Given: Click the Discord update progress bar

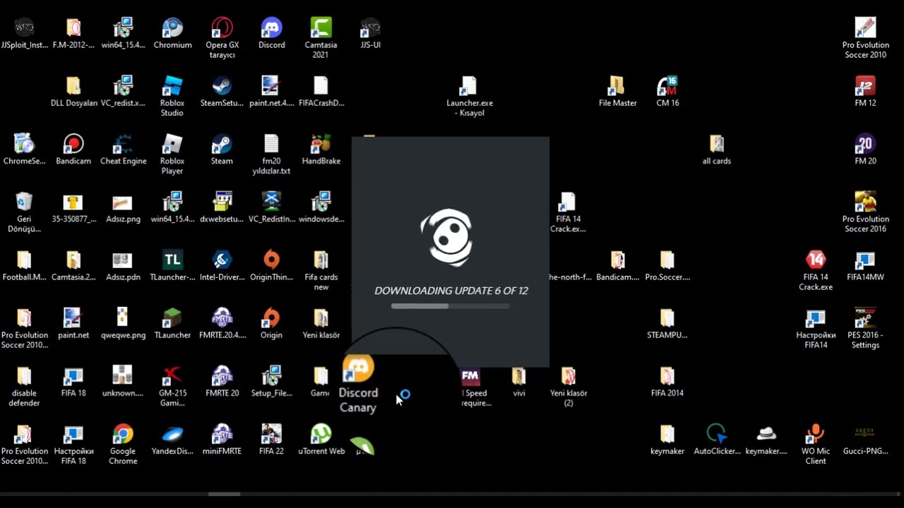Looking at the screenshot, I should pyautogui.click(x=451, y=306).
